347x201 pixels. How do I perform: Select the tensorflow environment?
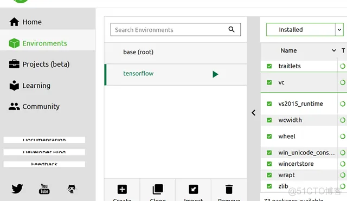tap(176, 75)
